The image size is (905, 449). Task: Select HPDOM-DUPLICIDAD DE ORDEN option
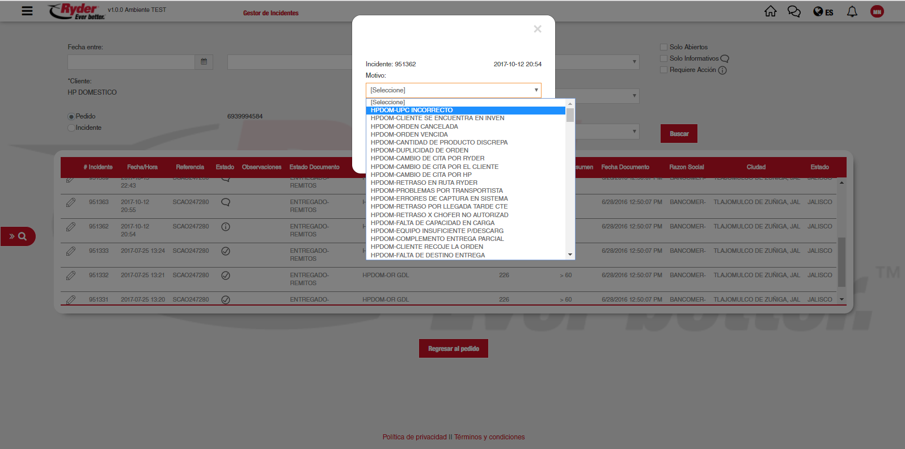[419, 151]
